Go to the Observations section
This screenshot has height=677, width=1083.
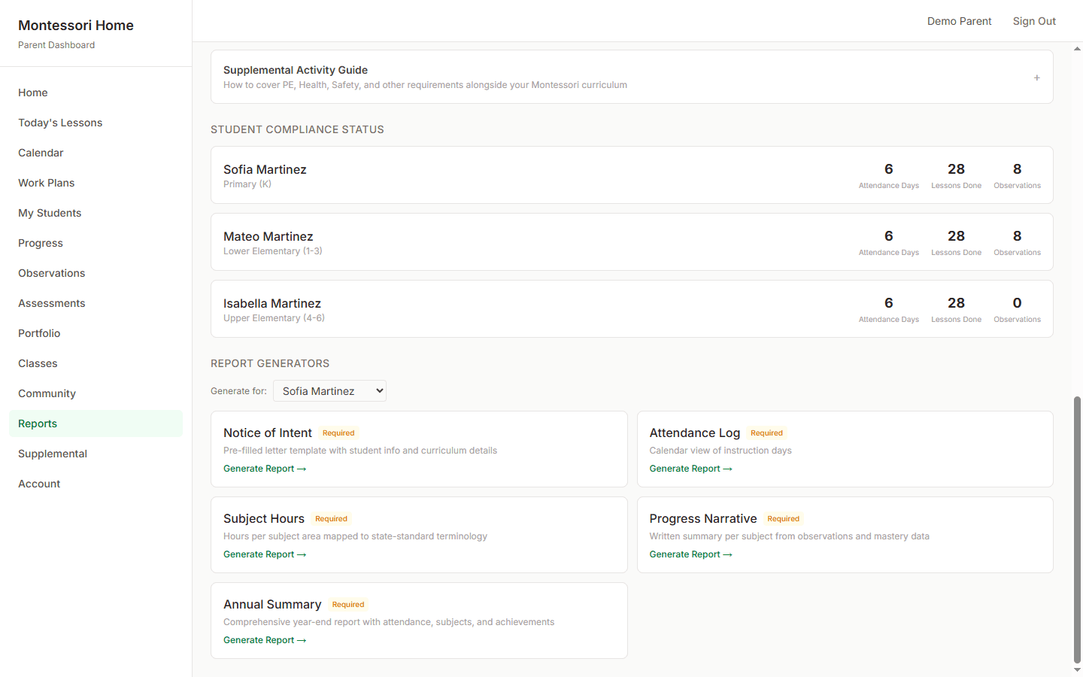click(51, 272)
